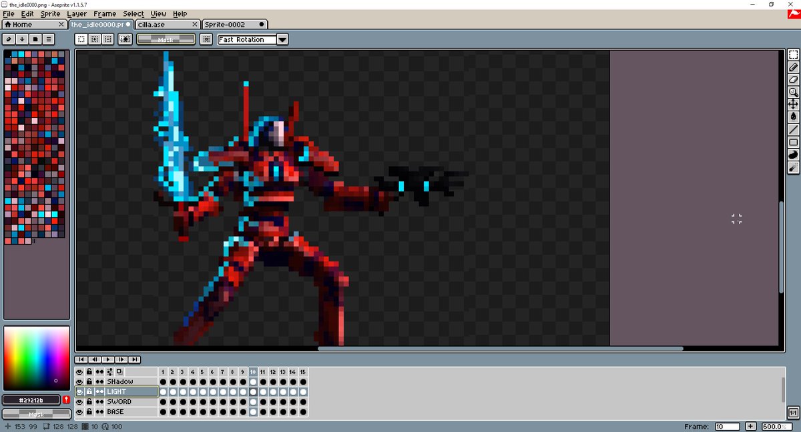The height and width of the screenshot is (432, 801).
Task: Select the Line tool
Action: (794, 129)
